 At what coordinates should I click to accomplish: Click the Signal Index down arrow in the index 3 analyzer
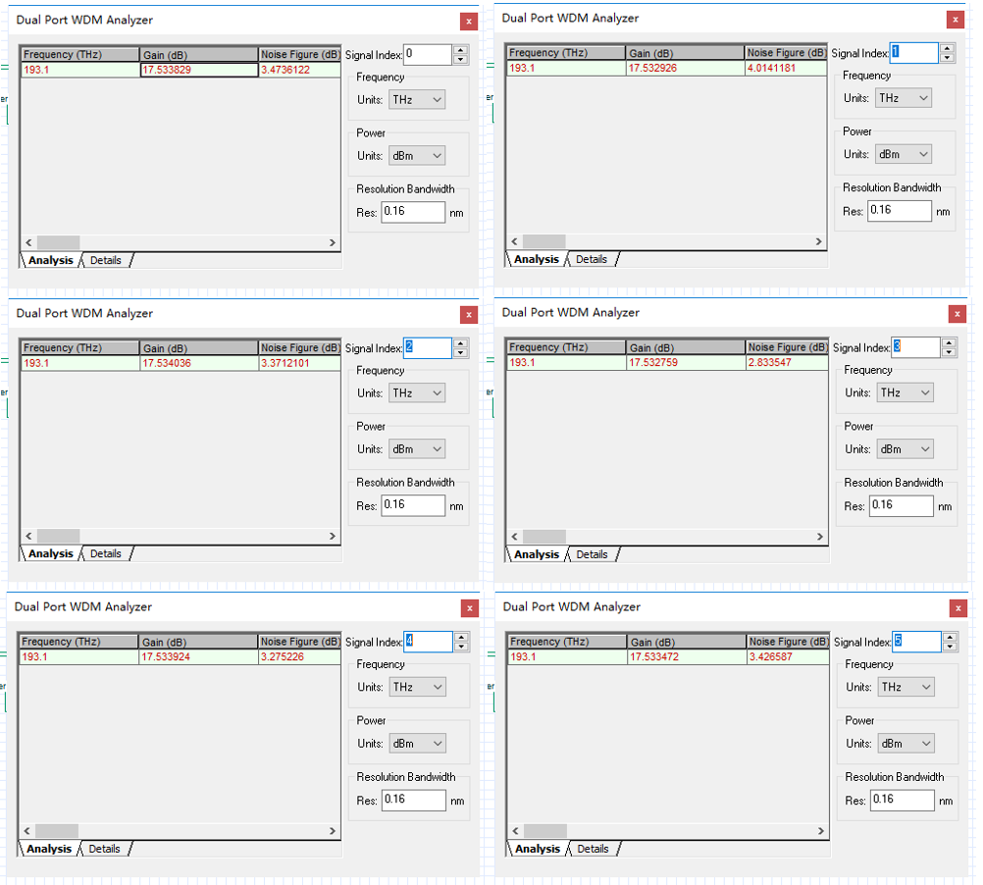coord(948,352)
